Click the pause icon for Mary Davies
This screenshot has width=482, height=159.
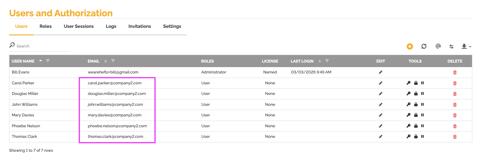(422, 115)
